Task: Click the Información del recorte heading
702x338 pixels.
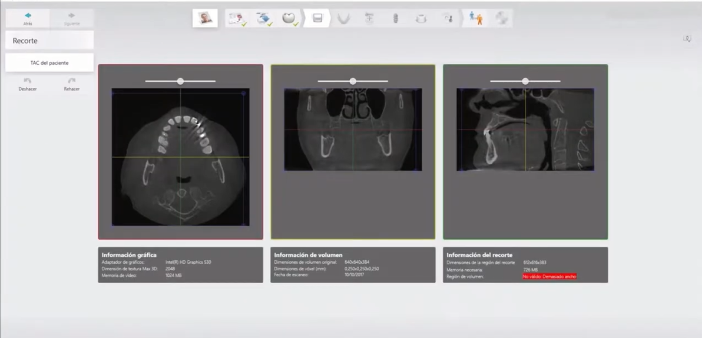Action: [479, 255]
